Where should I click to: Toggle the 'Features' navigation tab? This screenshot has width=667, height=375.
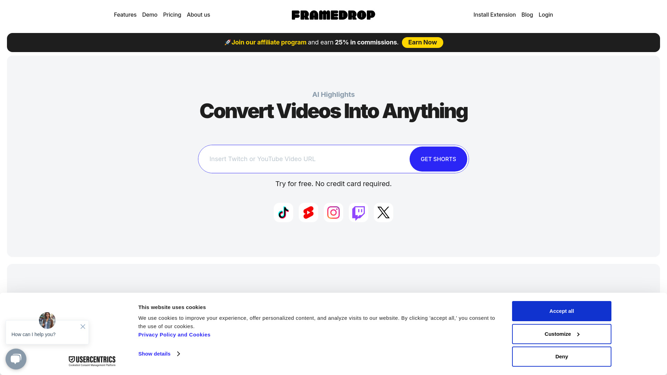pos(125,15)
